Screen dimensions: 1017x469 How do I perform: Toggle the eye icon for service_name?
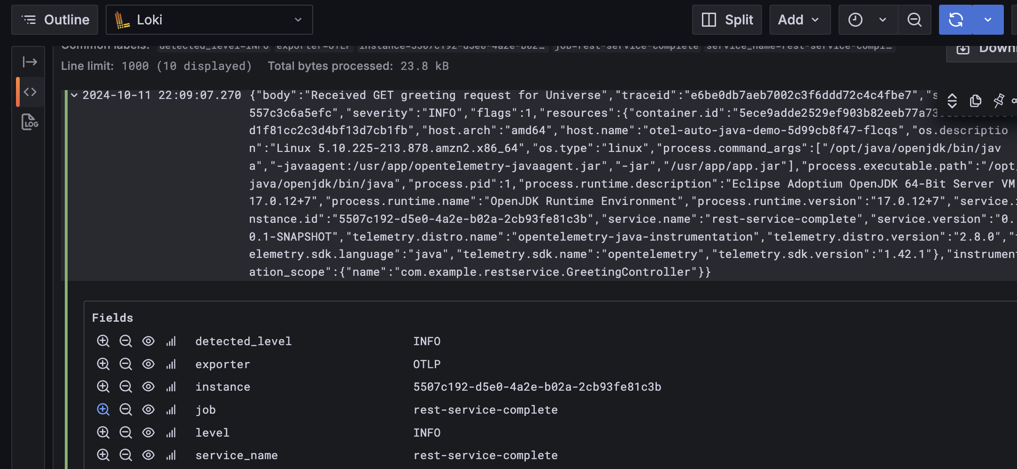(148, 455)
